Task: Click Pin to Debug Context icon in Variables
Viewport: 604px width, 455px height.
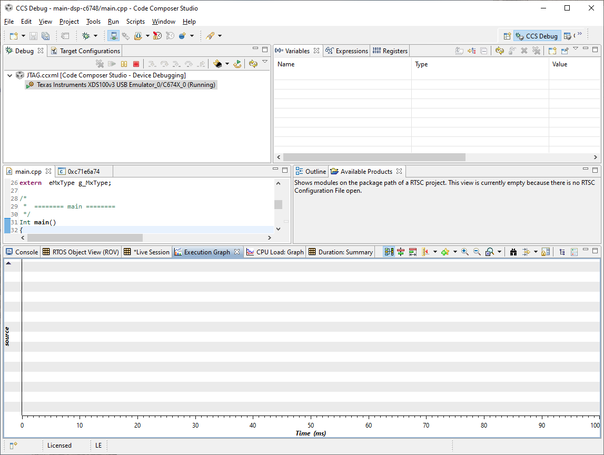Action: [x=565, y=51]
